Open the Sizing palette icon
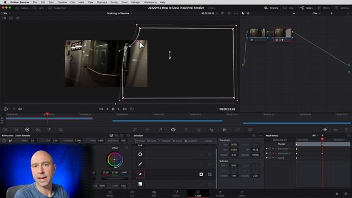352x198 pixels. point(237,130)
